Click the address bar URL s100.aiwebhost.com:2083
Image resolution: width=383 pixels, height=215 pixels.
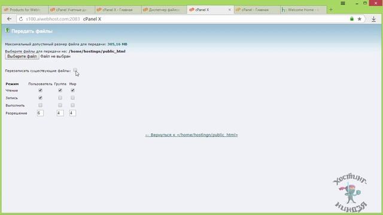pyautogui.click(x=53, y=19)
